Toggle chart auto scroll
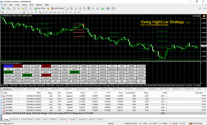The image size is (207, 125). pyautogui.click(x=94, y=8)
